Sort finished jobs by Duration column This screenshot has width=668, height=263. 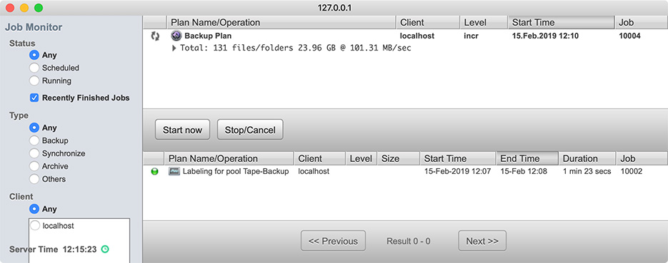point(587,158)
